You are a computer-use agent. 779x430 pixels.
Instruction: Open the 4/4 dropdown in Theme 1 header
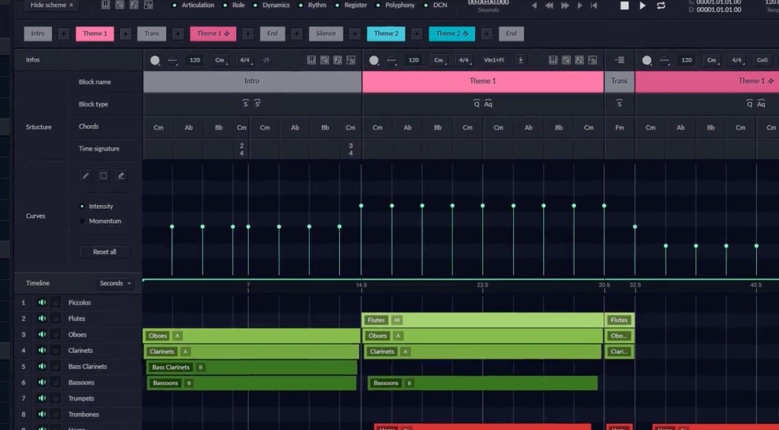click(x=464, y=60)
